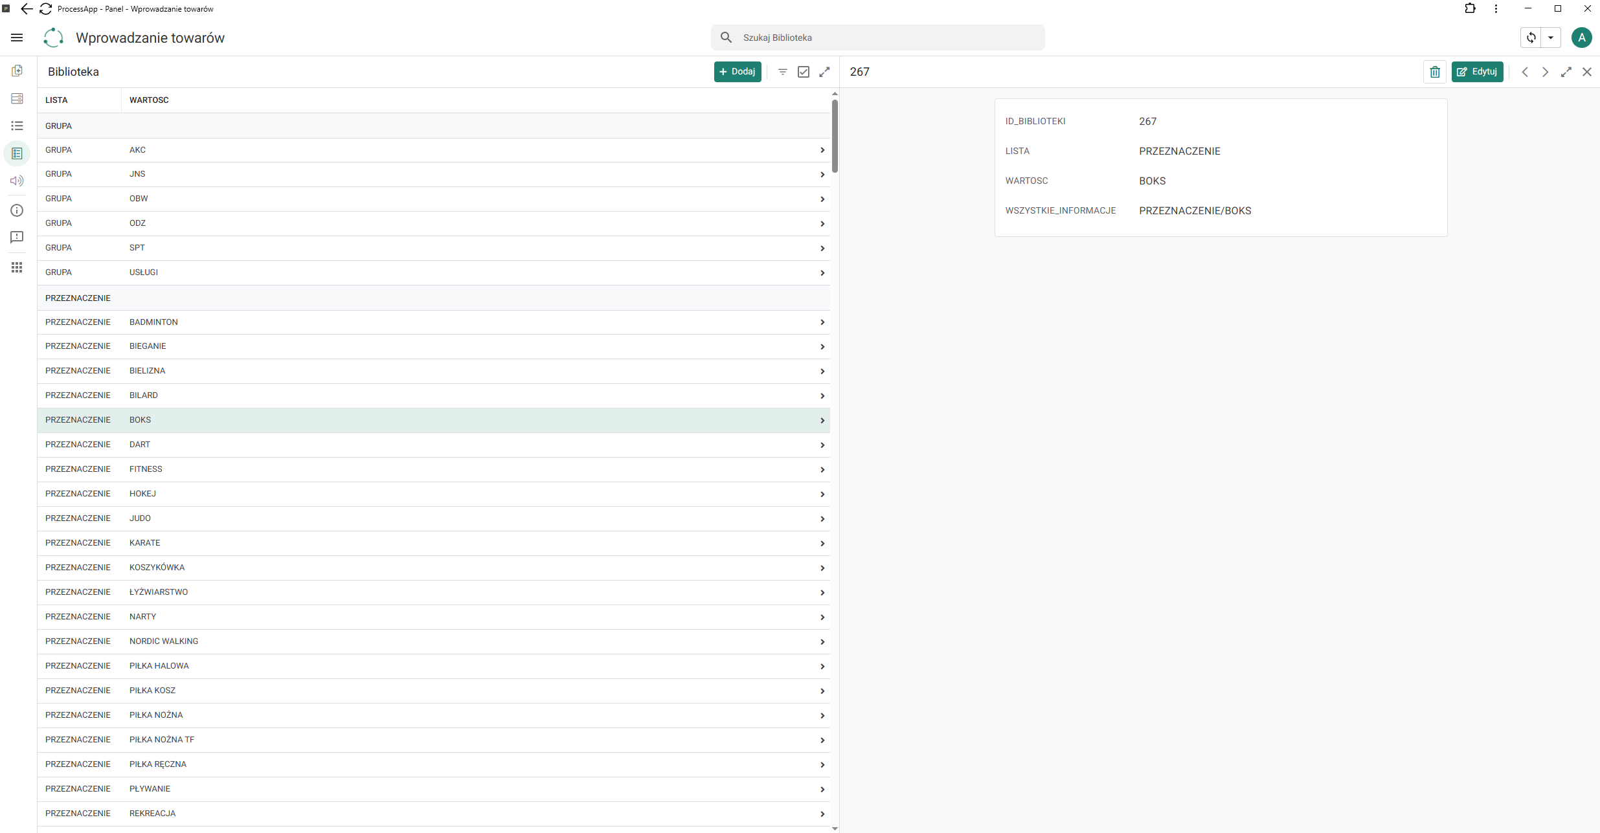This screenshot has width=1600, height=833.
Task: Expand the GRUPA USŁUGI row chevron
Action: 822,273
